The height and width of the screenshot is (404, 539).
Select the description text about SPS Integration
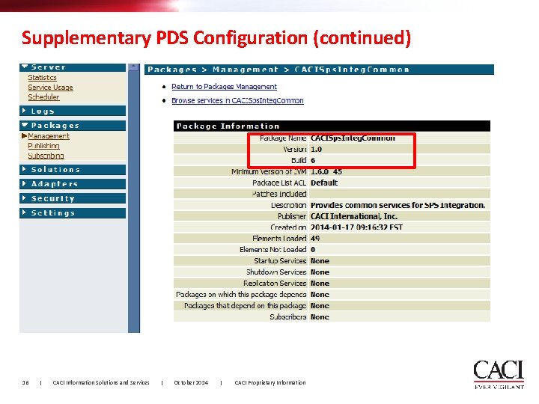[398, 205]
